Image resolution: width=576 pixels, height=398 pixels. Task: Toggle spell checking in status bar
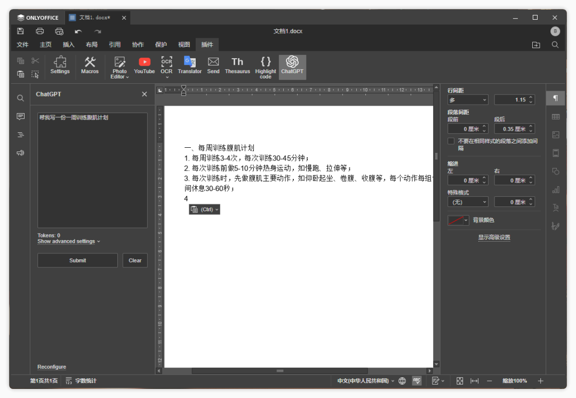(x=417, y=381)
